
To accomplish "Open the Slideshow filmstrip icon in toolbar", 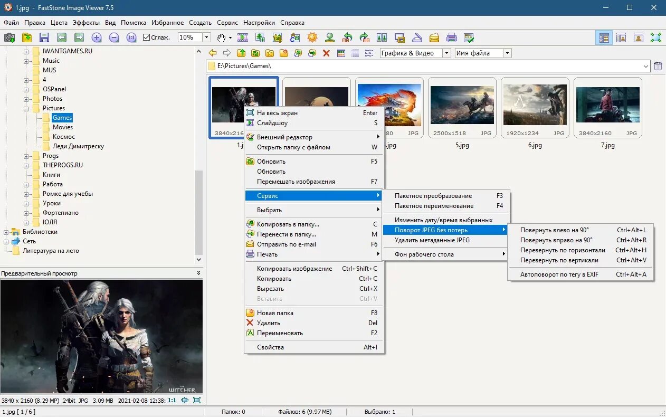I will click(x=243, y=37).
